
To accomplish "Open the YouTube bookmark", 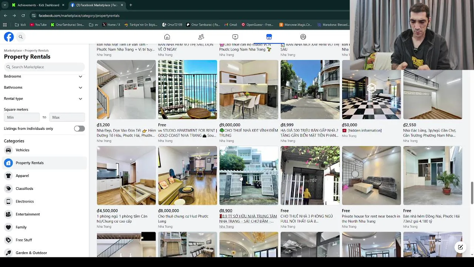I will pos(38,25).
